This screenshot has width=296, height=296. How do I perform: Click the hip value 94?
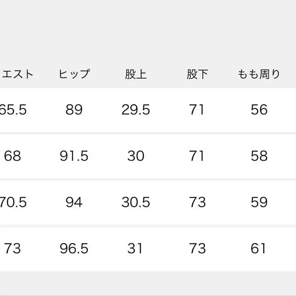[x=74, y=202]
